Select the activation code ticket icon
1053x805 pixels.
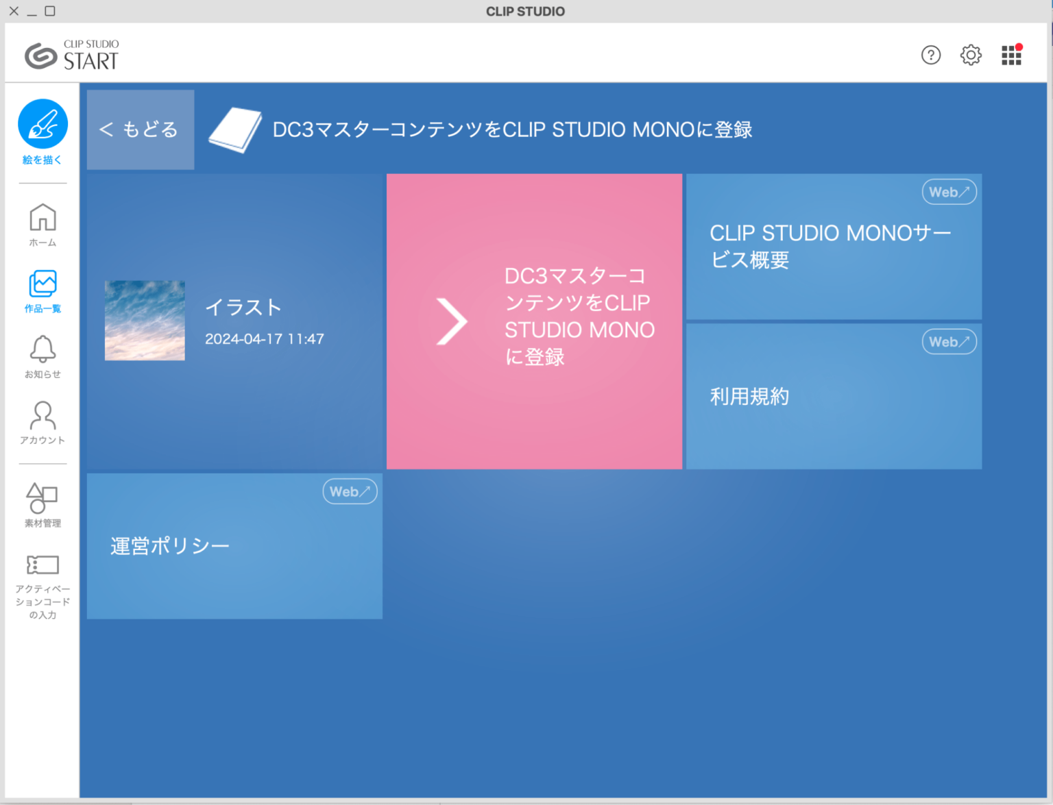[x=42, y=565]
